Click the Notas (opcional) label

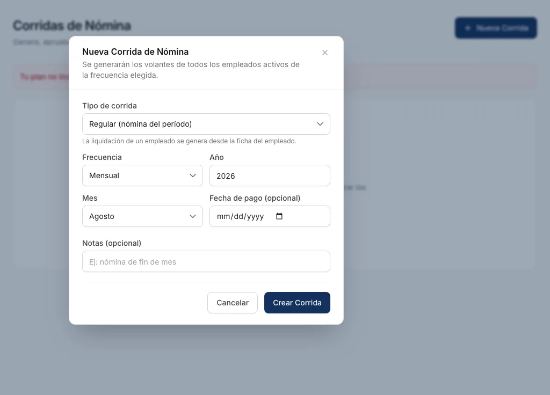pos(112,243)
